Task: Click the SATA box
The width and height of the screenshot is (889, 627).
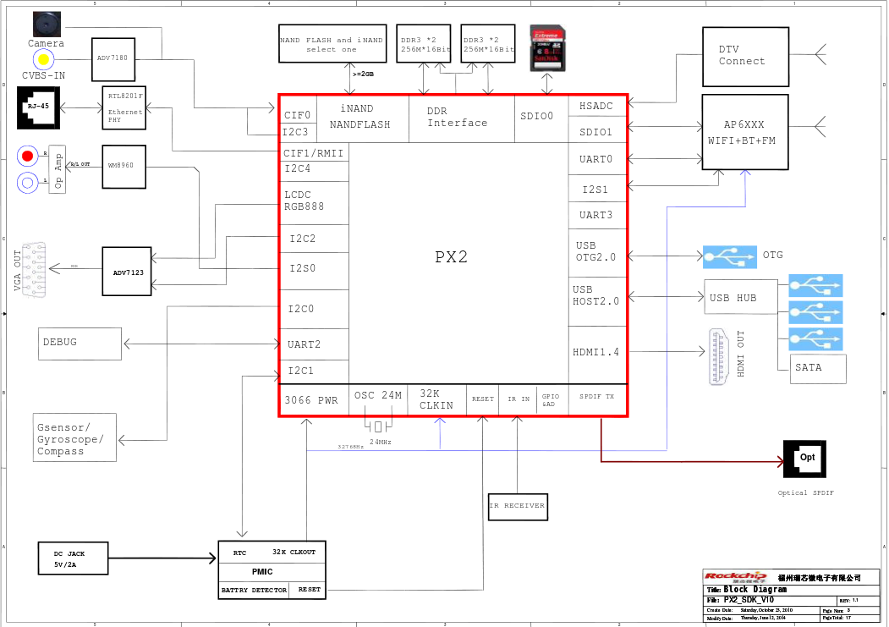Action: [818, 369]
